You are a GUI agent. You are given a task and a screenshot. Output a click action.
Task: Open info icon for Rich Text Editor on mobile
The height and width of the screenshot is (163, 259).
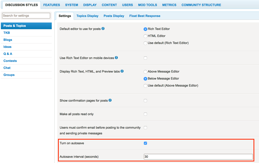tap(116, 57)
